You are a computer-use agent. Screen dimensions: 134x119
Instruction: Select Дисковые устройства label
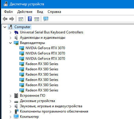(x=37, y=101)
